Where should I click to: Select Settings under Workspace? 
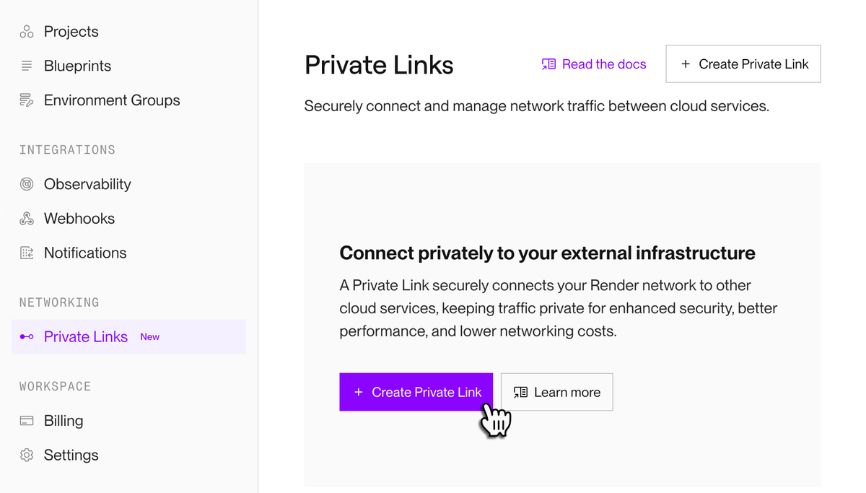71,455
